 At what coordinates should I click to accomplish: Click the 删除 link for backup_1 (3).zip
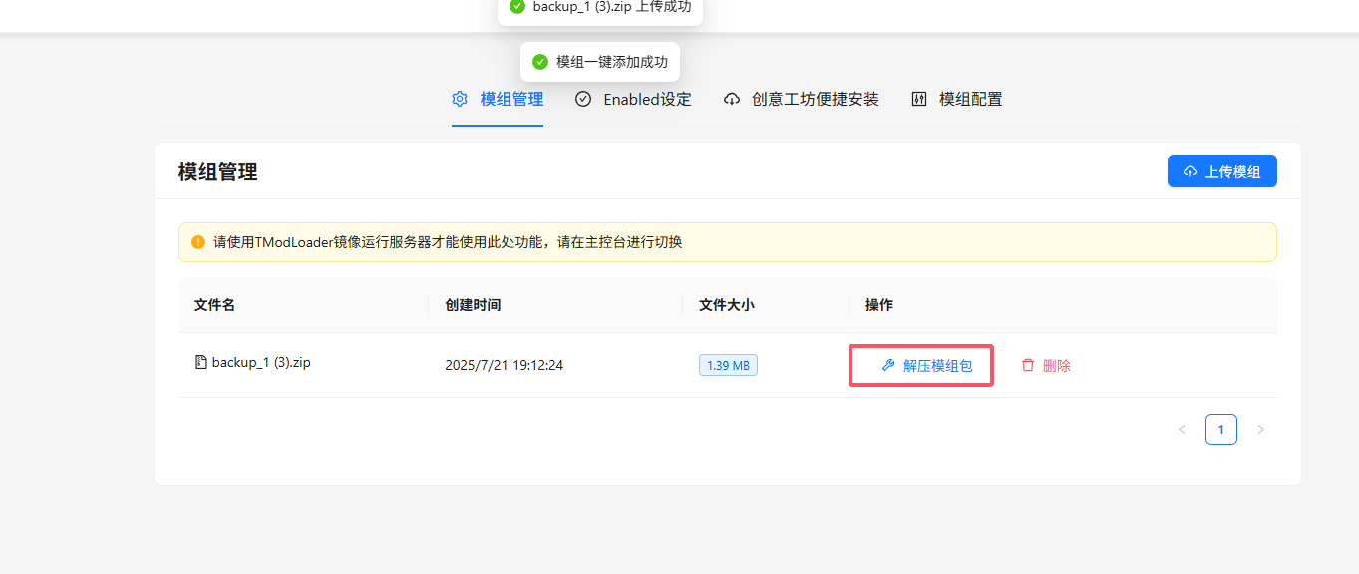pos(1056,366)
